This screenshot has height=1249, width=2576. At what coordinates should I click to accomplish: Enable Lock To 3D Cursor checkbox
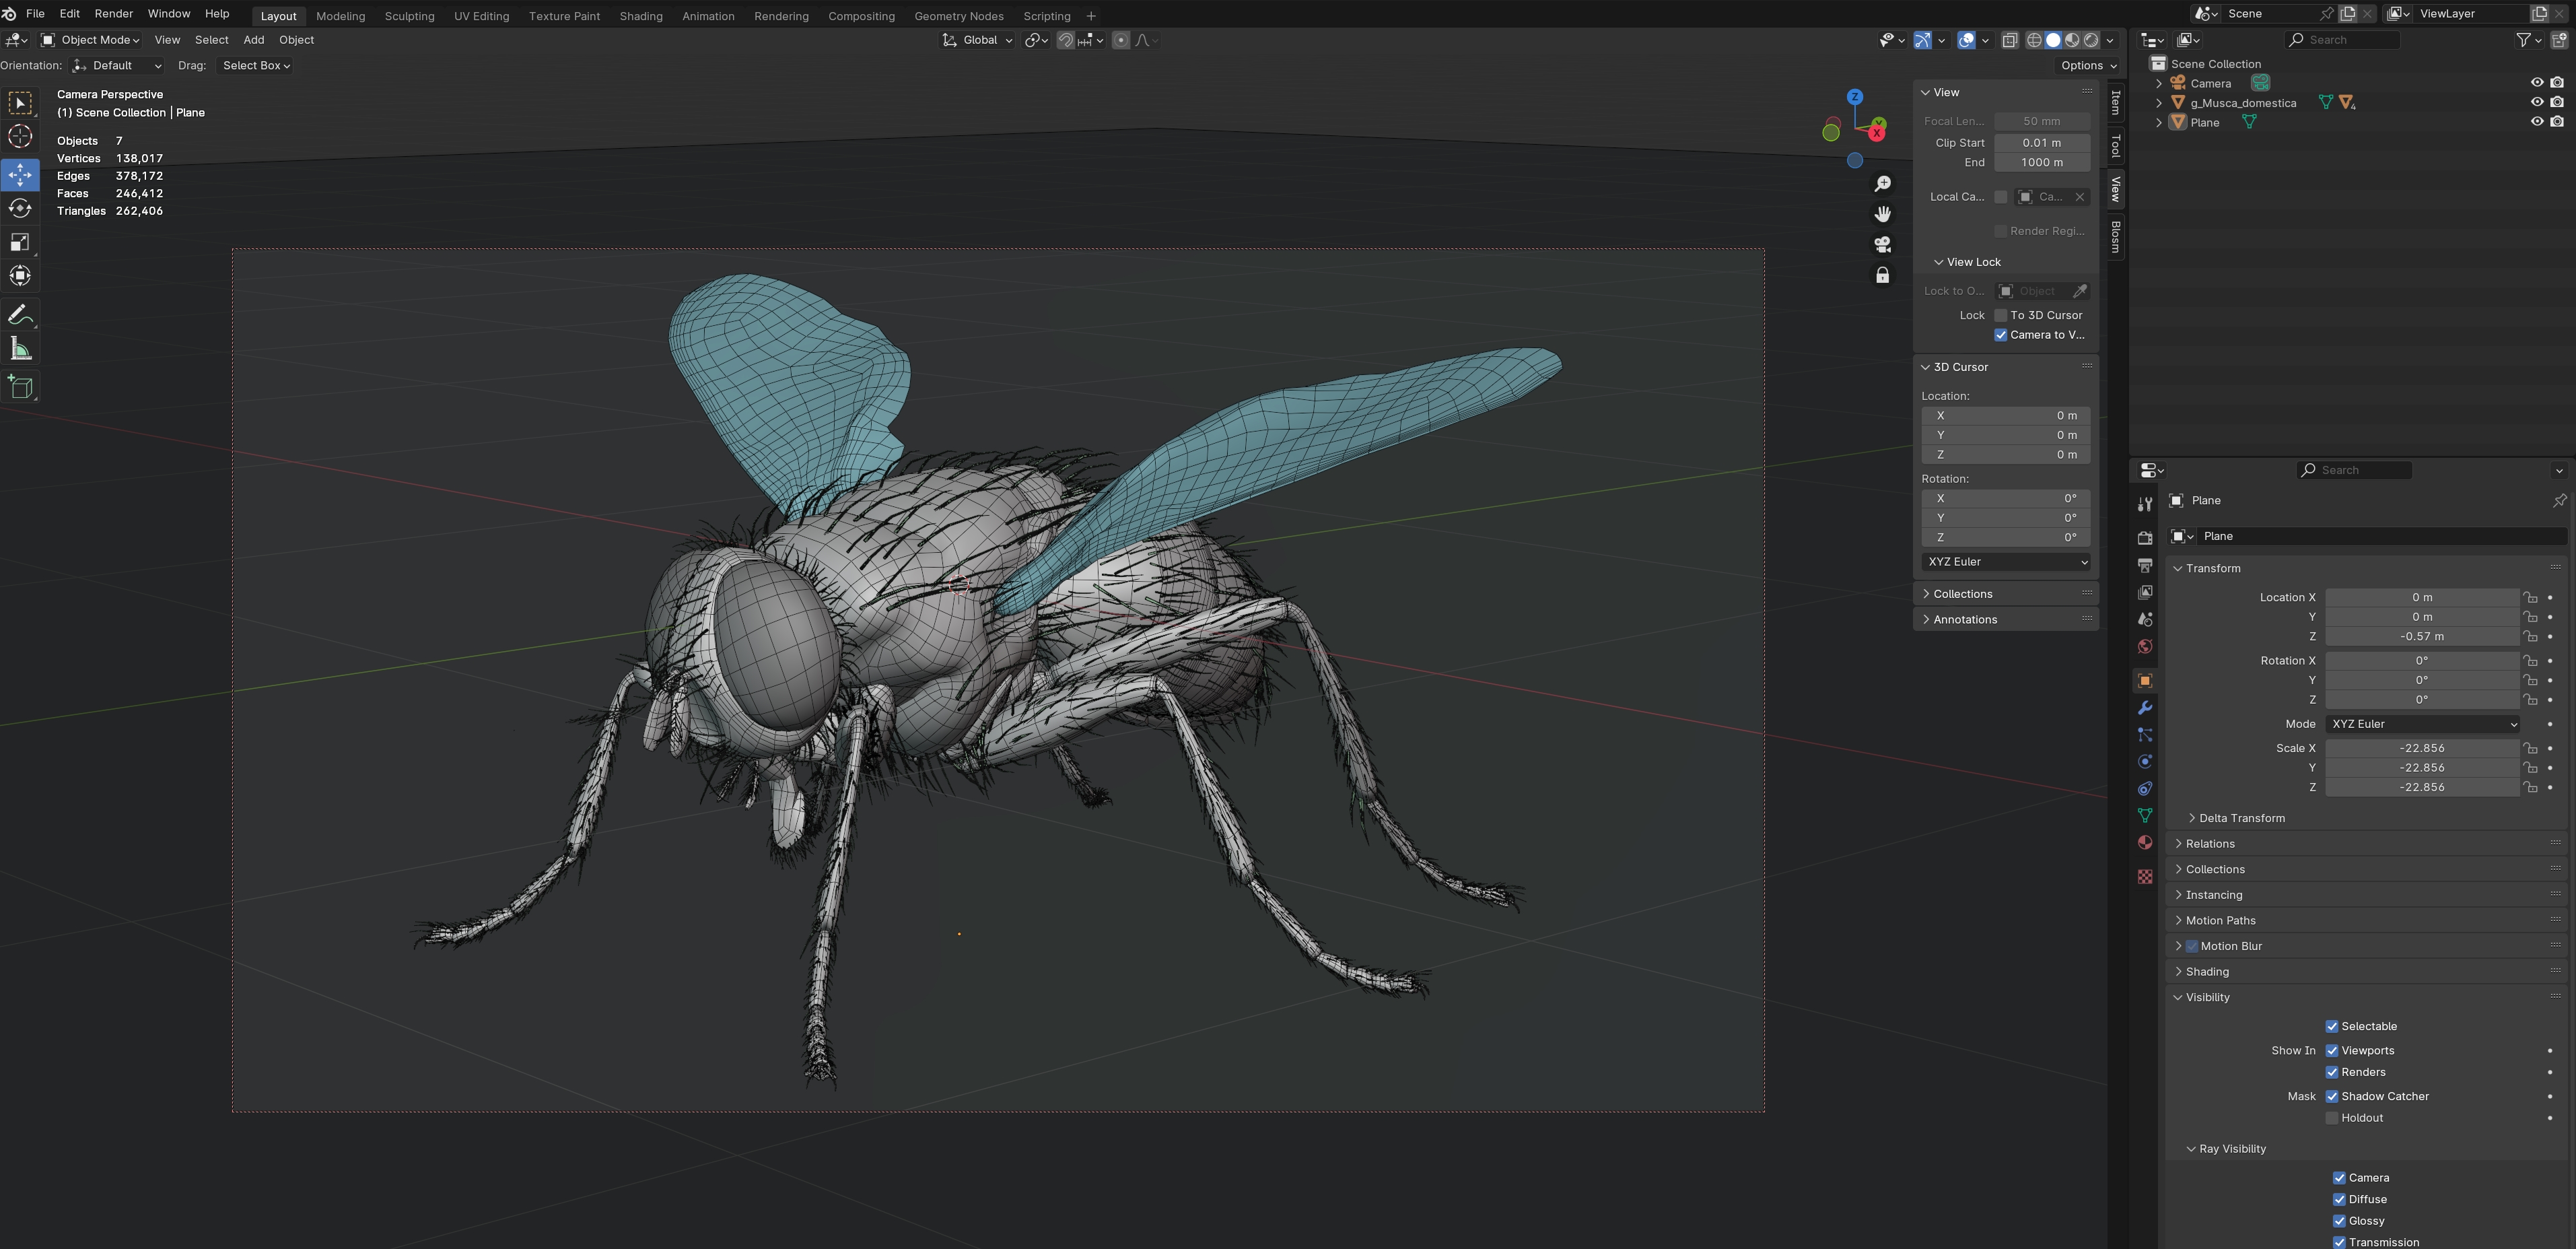tap(2000, 315)
